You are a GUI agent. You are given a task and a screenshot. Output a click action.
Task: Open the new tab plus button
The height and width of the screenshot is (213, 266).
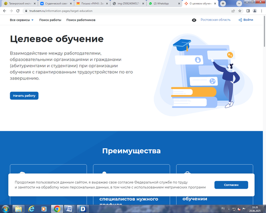[222, 4]
